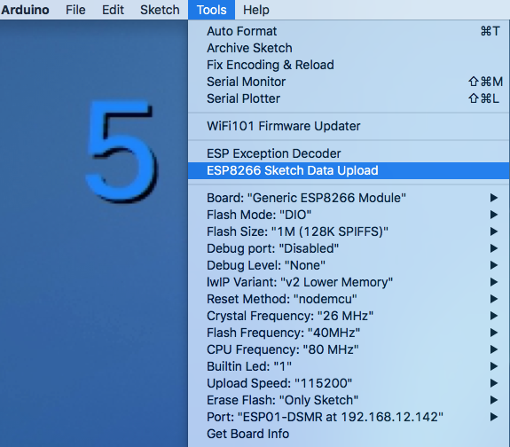Expand the Erase Flash submenu arrow

tap(494, 400)
